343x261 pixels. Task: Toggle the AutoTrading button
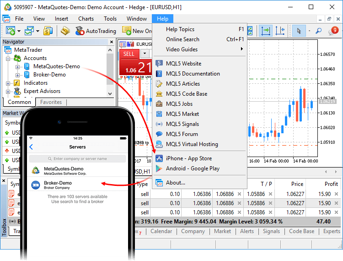(96, 31)
